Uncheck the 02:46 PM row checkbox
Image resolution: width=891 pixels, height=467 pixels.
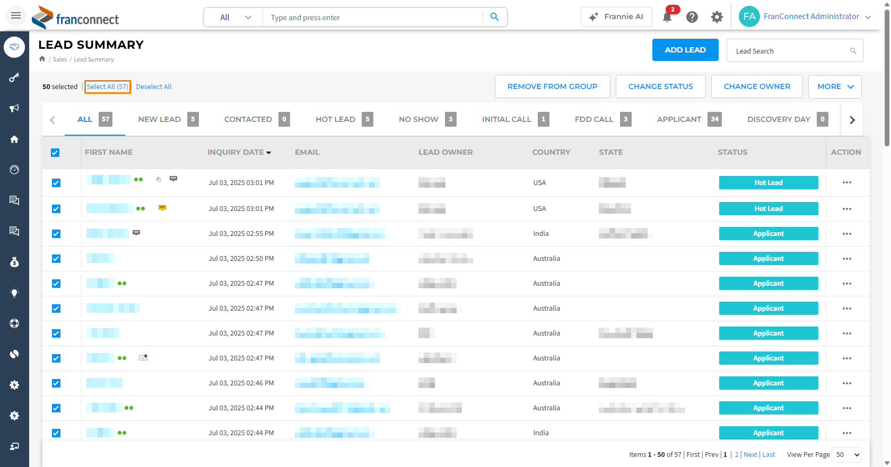pyautogui.click(x=56, y=383)
